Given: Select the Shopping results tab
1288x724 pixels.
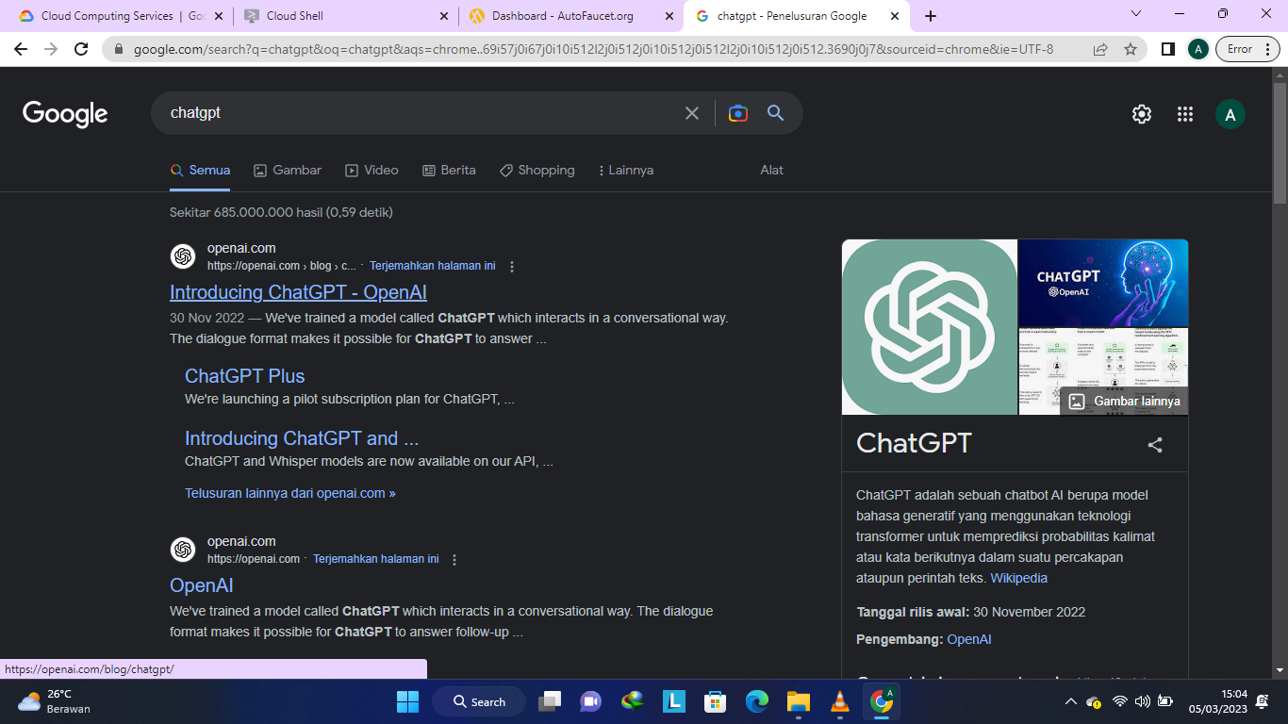Looking at the screenshot, I should click(x=537, y=171).
